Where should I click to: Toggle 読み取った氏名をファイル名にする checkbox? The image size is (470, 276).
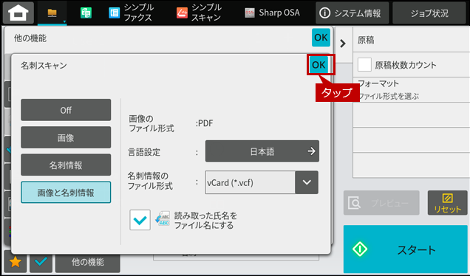pos(140,220)
